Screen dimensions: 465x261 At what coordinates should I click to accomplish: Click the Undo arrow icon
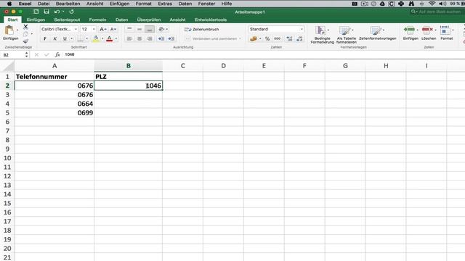point(57,12)
